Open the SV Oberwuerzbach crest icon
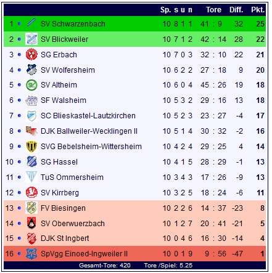Screen dimensions: 272x273 pyautogui.click(x=31, y=223)
